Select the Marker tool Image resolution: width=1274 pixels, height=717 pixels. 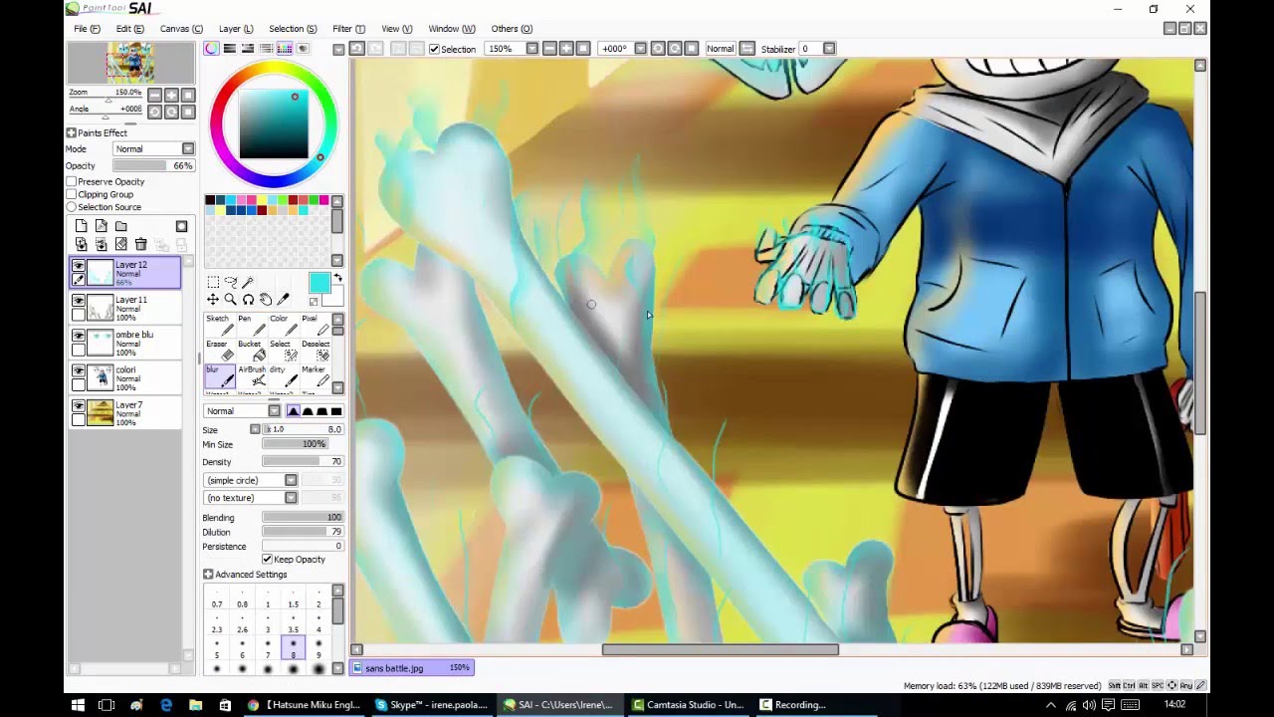(x=314, y=375)
